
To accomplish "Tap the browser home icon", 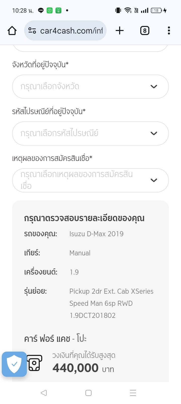I will pyautogui.click(x=12, y=31).
